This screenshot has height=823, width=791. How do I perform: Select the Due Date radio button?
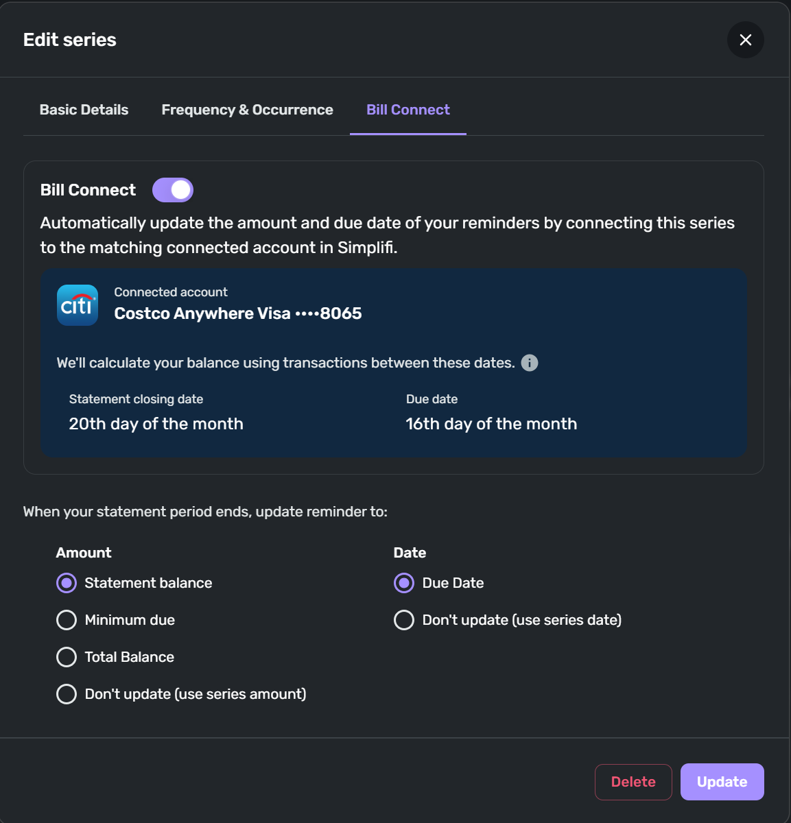click(404, 583)
